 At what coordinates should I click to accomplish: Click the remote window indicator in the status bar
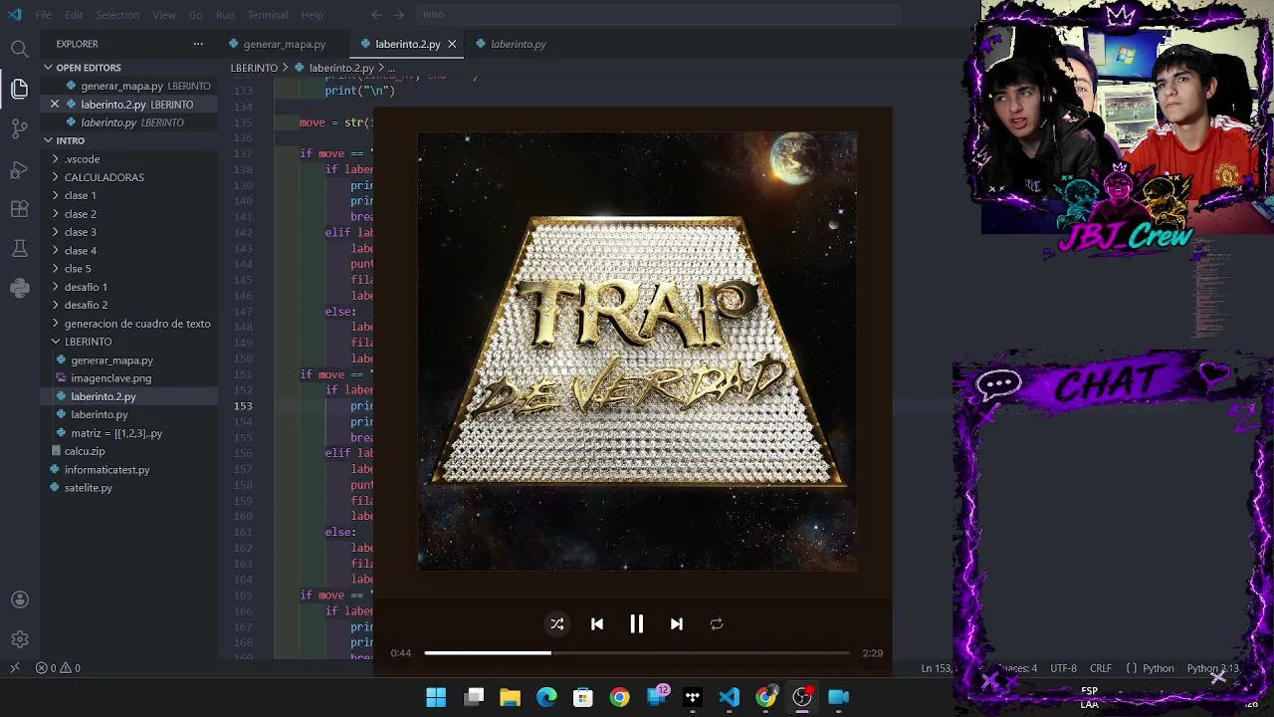point(14,668)
